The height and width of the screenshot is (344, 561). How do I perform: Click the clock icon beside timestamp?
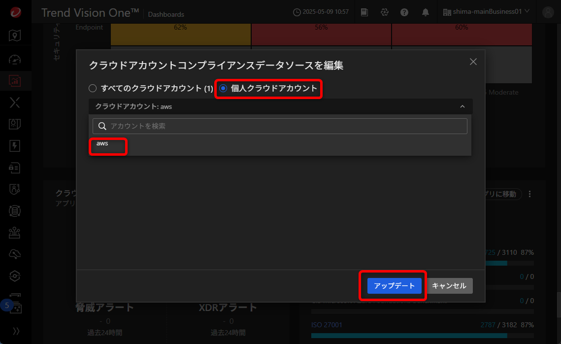pyautogui.click(x=297, y=12)
